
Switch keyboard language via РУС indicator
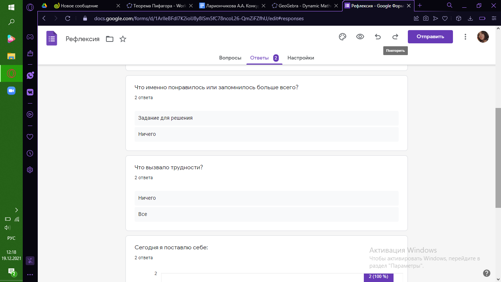[x=11, y=238]
